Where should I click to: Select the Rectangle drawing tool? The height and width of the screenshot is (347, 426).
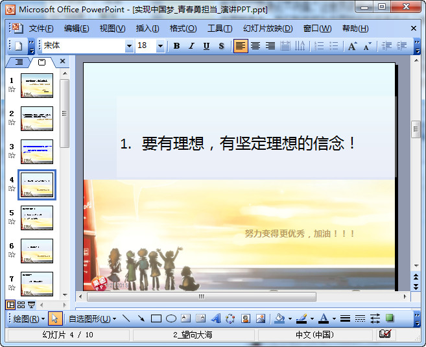156,318
